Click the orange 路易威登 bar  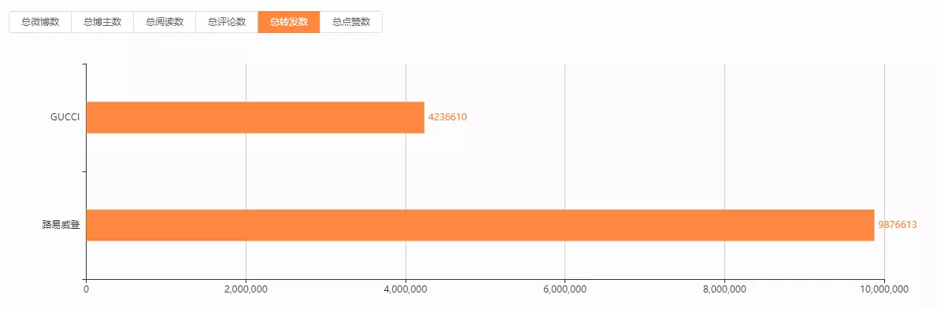(480, 225)
